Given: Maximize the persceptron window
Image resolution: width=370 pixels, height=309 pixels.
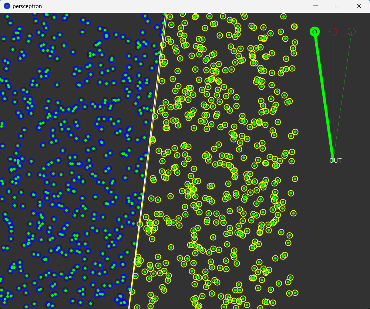Looking at the screenshot, I should pos(337,6).
